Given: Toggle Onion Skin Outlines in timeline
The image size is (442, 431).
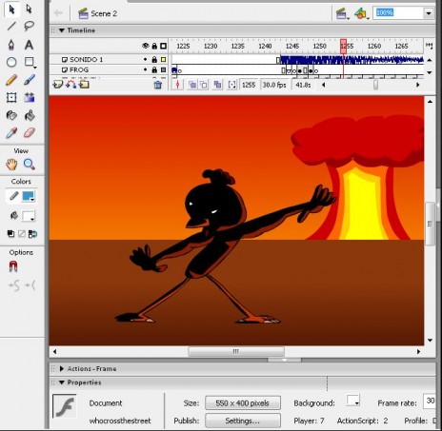Looking at the screenshot, I should point(204,85).
